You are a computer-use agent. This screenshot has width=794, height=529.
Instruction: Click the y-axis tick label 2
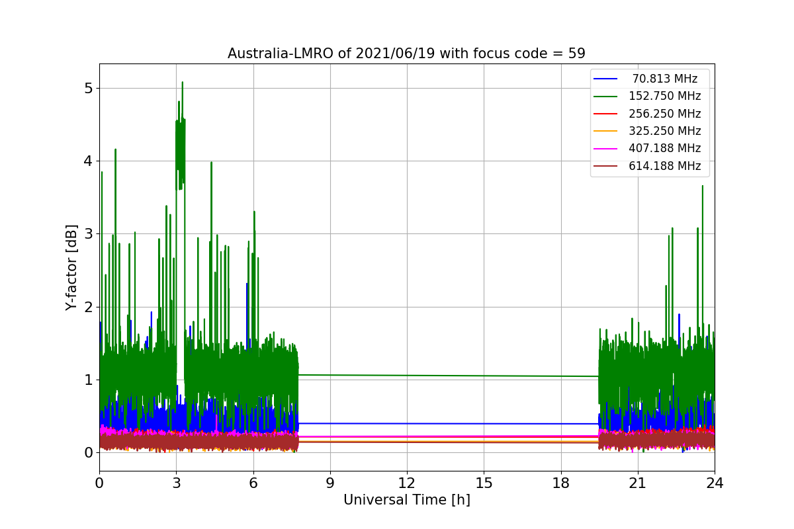88,307
